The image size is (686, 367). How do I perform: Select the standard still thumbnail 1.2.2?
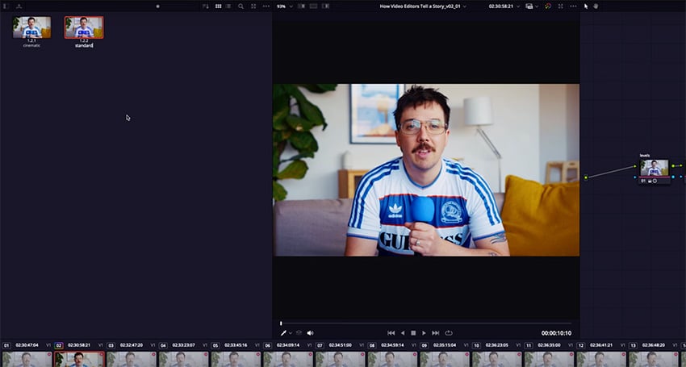point(84,27)
